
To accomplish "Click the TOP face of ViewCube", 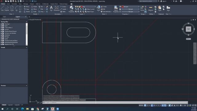I will 188,29.
